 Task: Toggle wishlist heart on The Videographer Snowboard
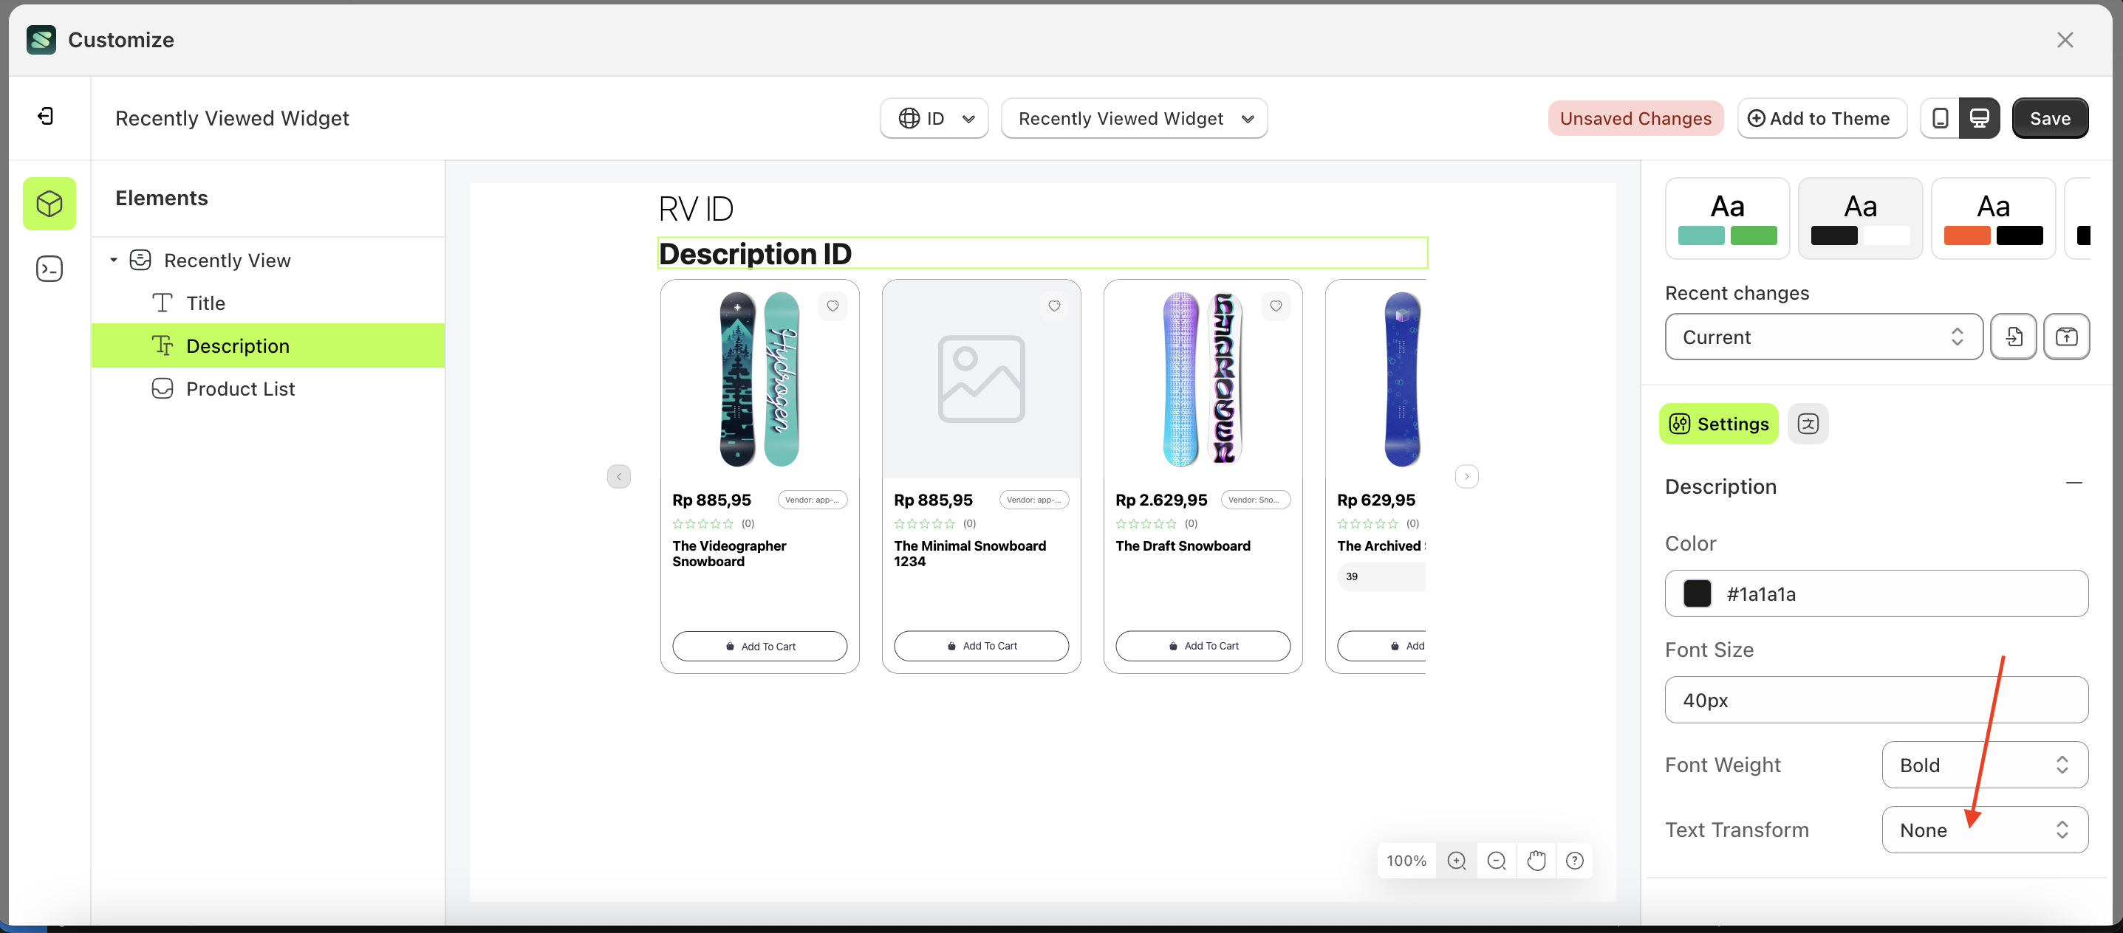[833, 306]
